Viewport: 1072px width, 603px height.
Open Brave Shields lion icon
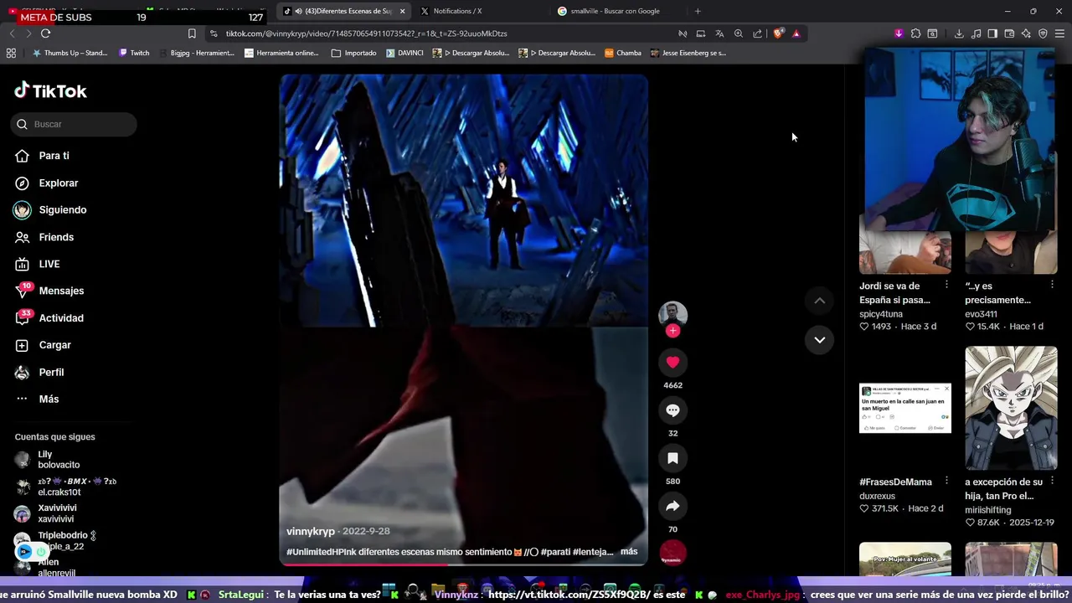[x=778, y=33]
